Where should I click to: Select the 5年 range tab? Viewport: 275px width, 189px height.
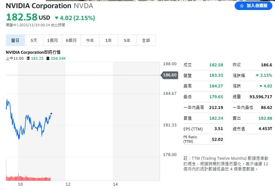[127, 40]
